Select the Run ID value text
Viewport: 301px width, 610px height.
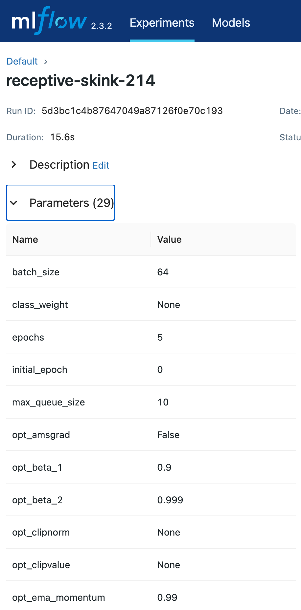coord(132,111)
